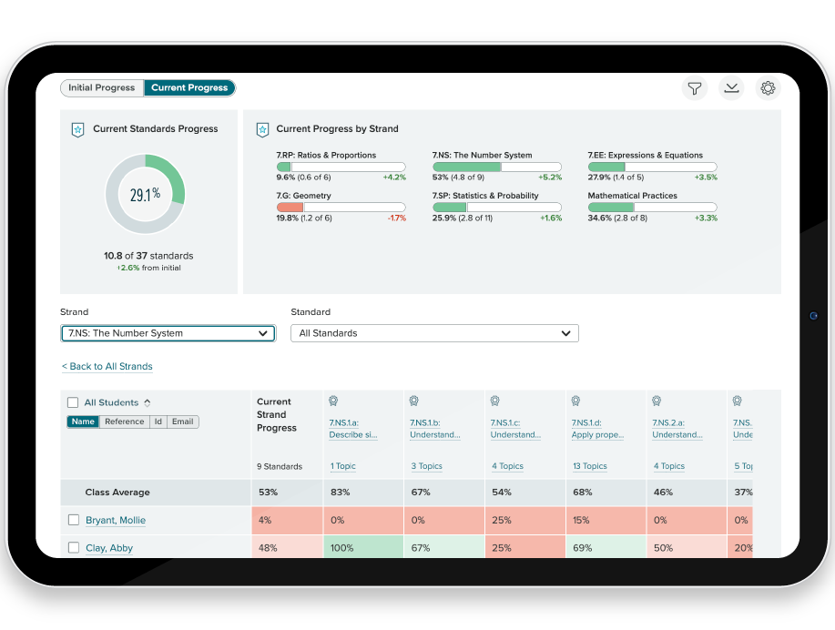
Task: Sort by the All Students arrow
Action: [x=148, y=402]
